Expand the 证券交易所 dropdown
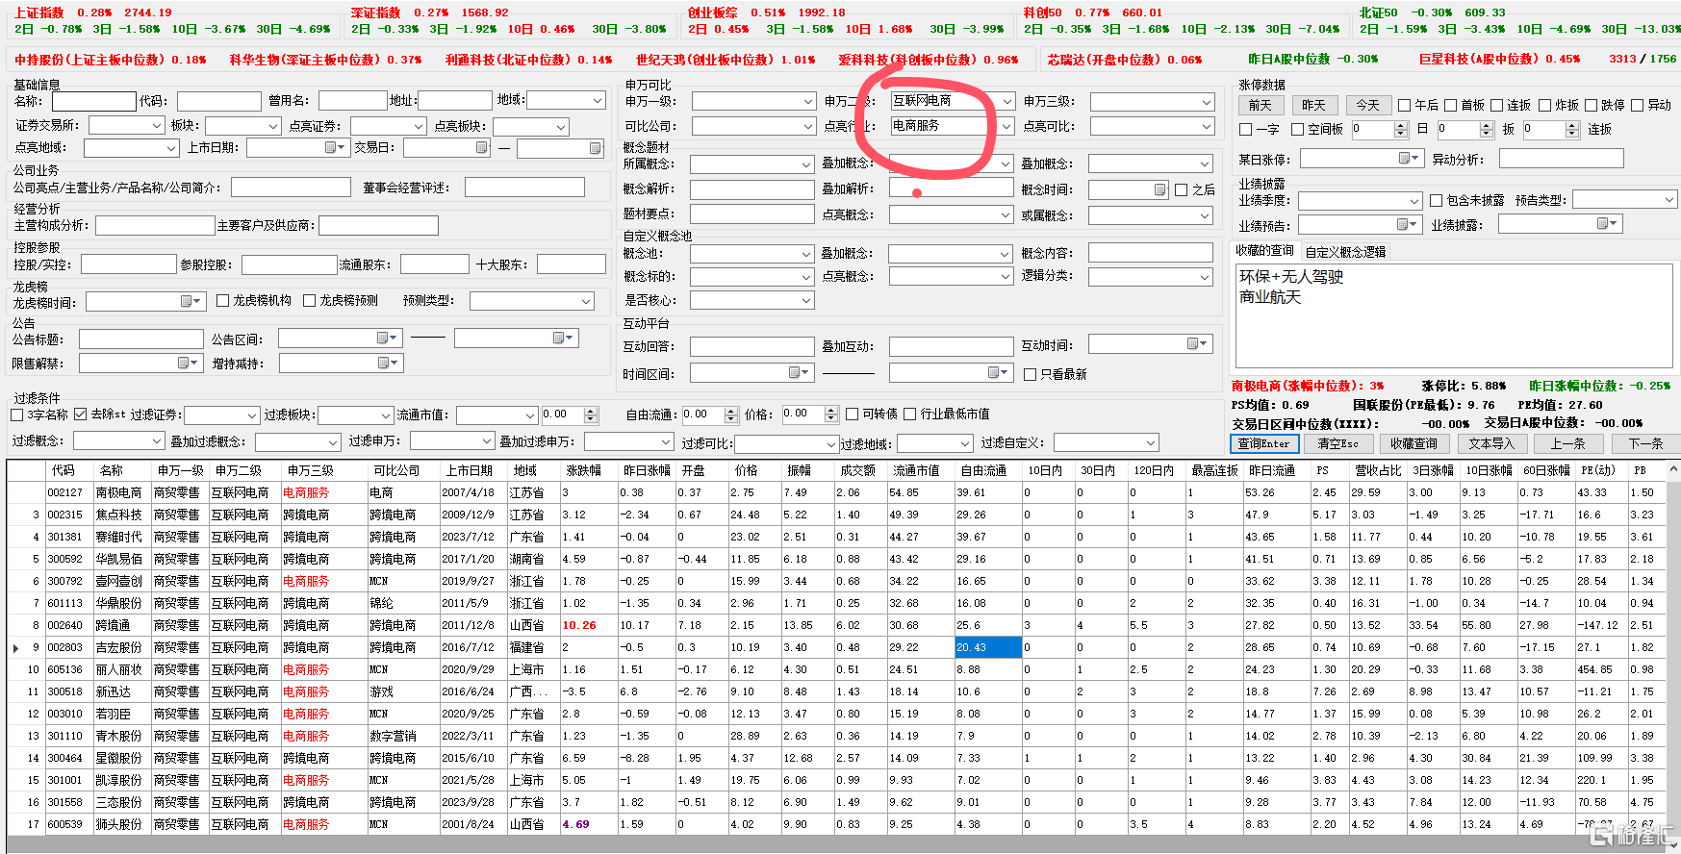 click(x=157, y=125)
